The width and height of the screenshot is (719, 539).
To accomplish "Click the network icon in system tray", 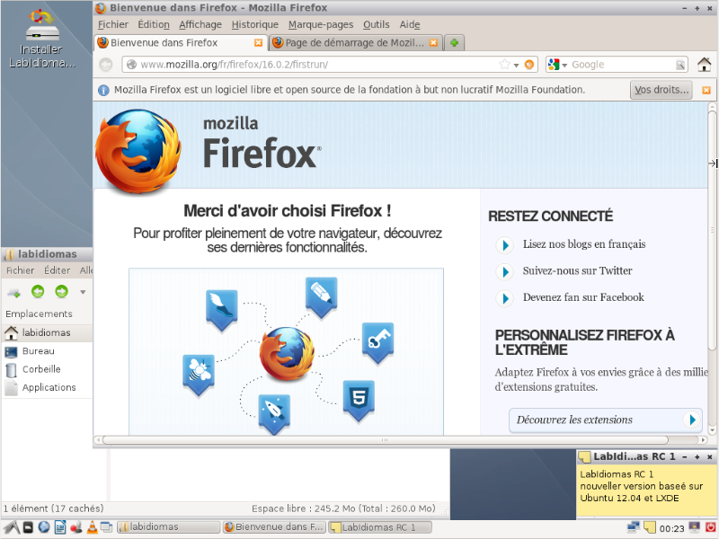I will point(633,527).
